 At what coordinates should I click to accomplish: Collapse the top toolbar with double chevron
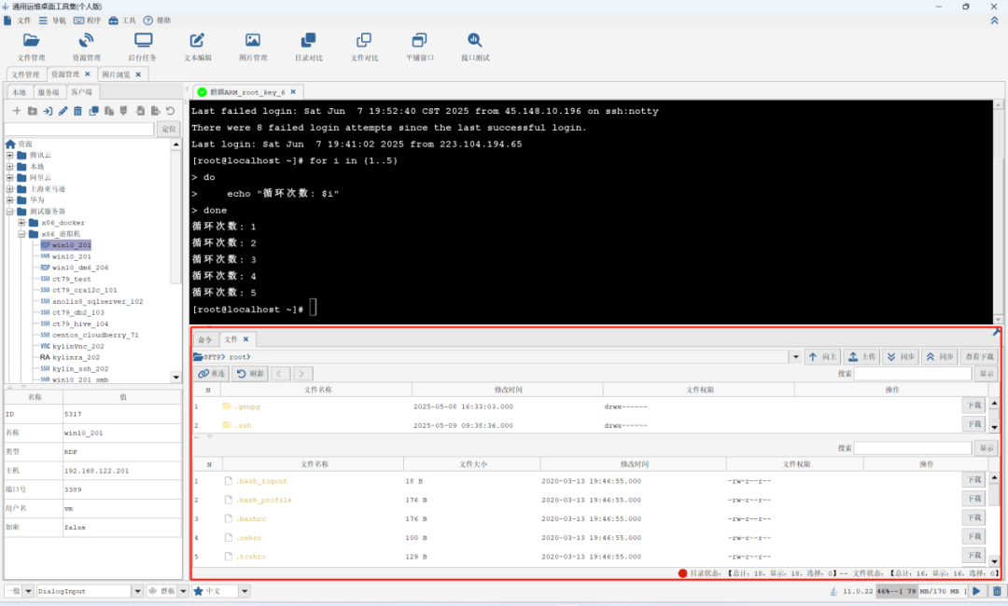(995, 21)
